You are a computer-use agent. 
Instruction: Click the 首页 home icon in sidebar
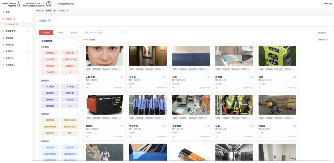pyautogui.click(x=3, y=12)
